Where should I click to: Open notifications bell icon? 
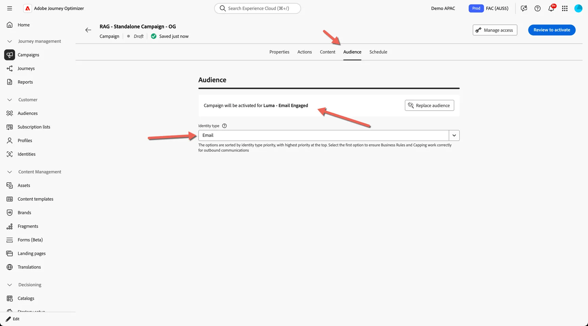[x=551, y=8]
